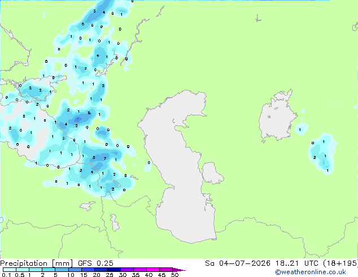The image size is (358, 277).
Task: Pick the 15–20 mm blue legend swatch
Action: tap(88, 270)
